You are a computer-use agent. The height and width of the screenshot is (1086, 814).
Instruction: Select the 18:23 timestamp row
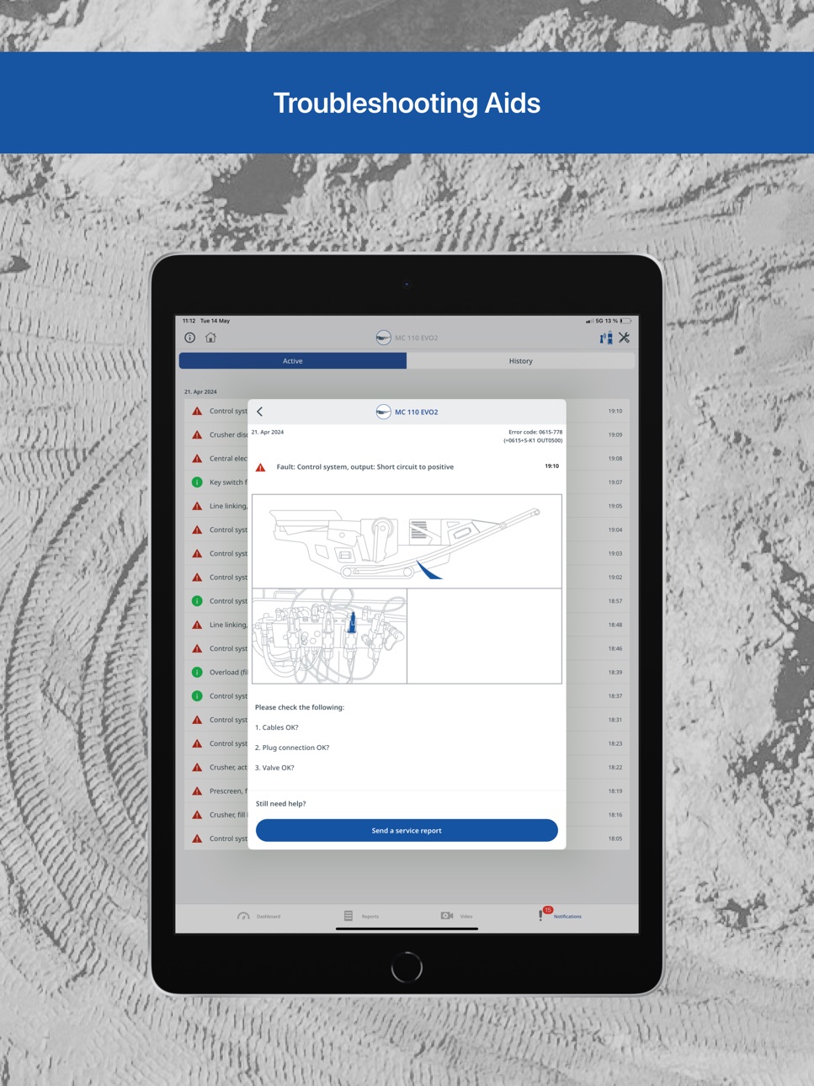coord(407,743)
